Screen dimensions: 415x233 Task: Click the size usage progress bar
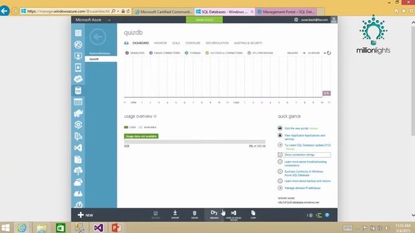195,142
